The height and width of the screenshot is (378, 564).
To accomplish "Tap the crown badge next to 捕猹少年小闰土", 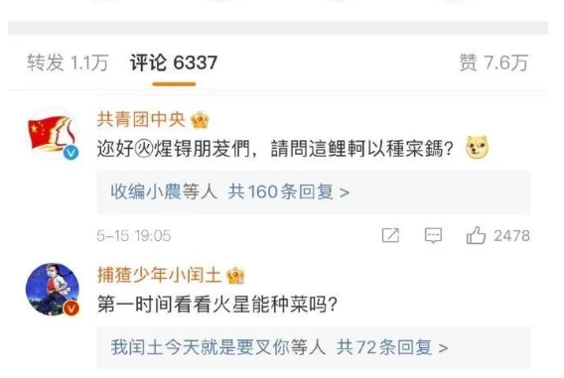I will tap(235, 276).
